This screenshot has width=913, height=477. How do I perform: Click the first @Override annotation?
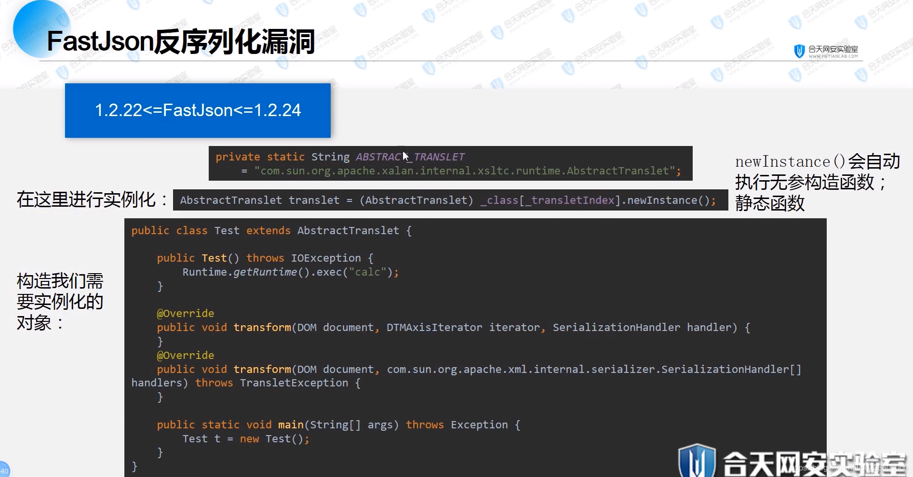tap(186, 314)
